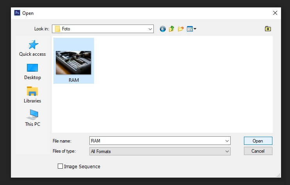Select the RAM image thumbnail

click(x=73, y=63)
